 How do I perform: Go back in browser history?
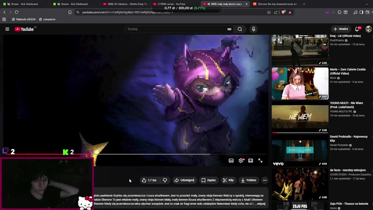click(4, 12)
